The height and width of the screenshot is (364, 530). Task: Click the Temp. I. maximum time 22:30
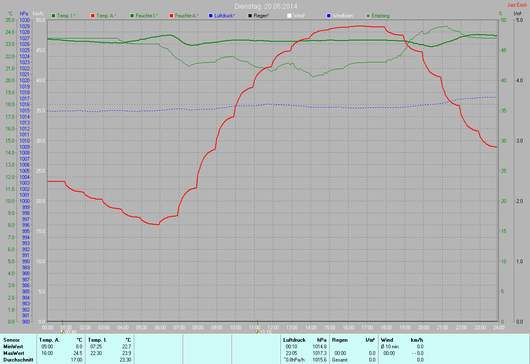click(x=96, y=353)
